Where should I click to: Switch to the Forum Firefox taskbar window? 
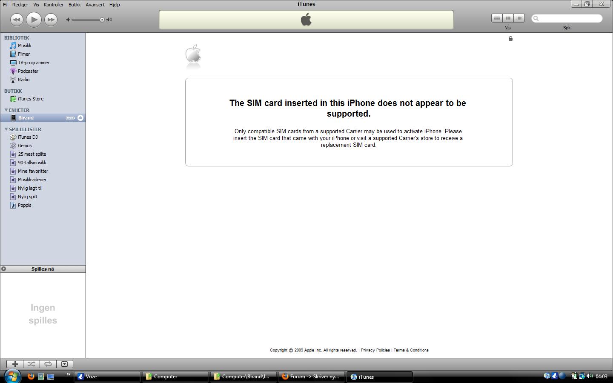coord(312,377)
